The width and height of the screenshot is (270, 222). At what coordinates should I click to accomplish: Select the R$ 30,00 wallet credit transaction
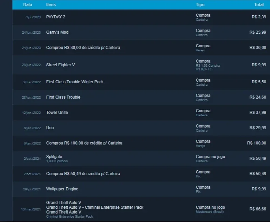pyautogui.click(x=141, y=48)
